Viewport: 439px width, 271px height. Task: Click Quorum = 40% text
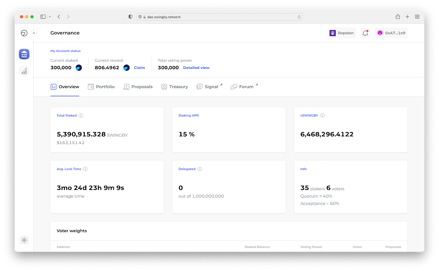(x=316, y=196)
